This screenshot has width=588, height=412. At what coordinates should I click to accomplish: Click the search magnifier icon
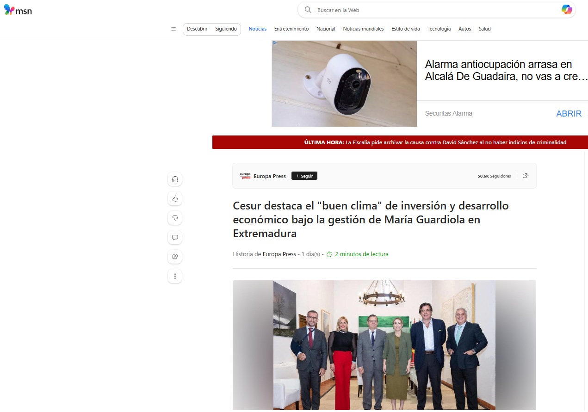(308, 10)
